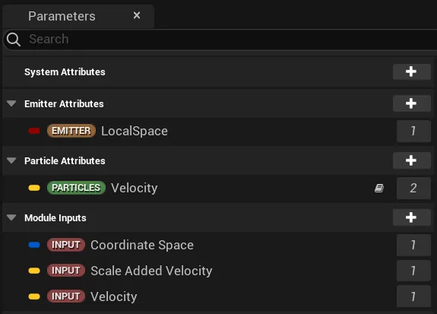Add a new Particle Attributes parameter
Viewport: 437px width, 314px height.
[411, 160]
